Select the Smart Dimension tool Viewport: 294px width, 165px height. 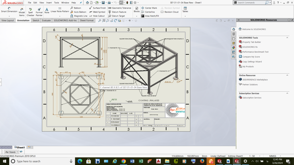coord(9,10)
